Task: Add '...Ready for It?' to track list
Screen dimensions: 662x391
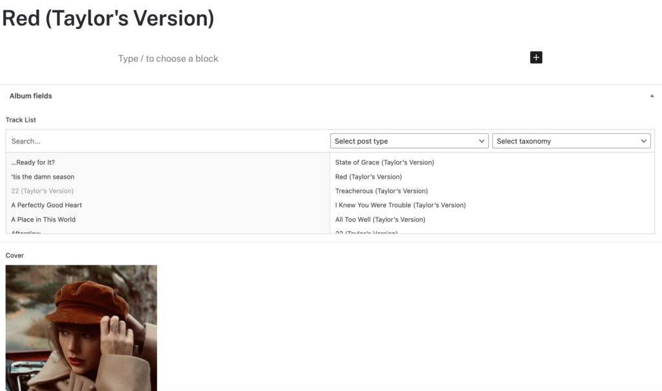Action: (x=37, y=162)
